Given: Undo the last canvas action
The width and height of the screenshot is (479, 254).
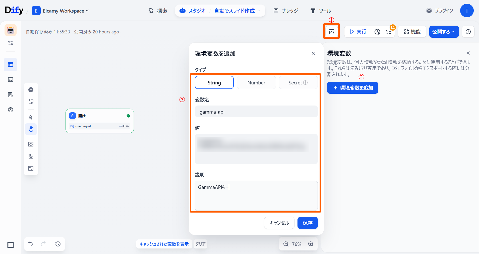Looking at the screenshot, I should click(x=30, y=244).
